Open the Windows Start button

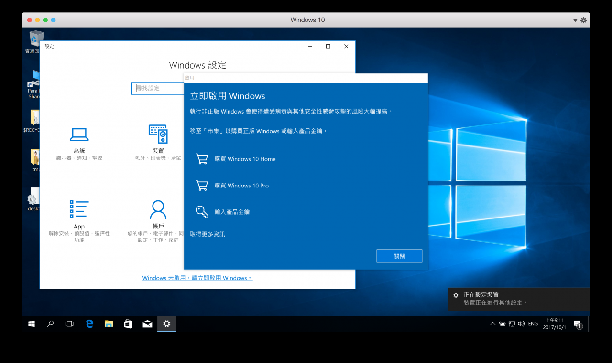tap(32, 324)
